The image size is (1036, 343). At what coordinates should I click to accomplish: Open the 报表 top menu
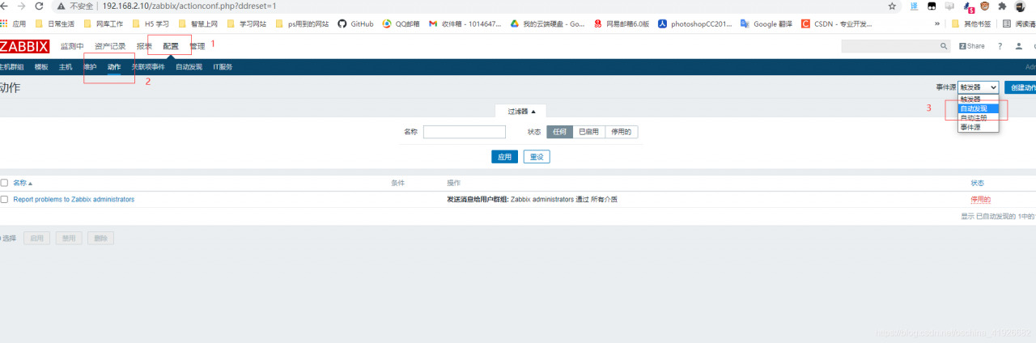click(x=144, y=46)
